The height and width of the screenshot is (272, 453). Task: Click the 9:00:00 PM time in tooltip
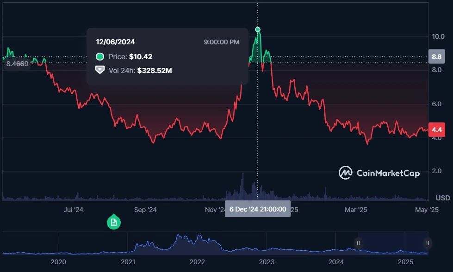(x=222, y=42)
